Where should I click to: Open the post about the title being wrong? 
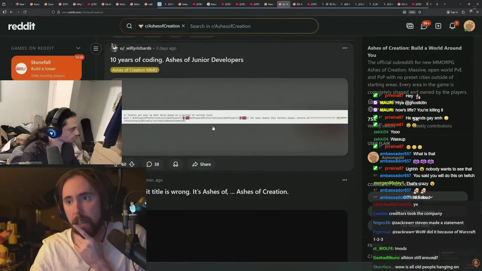point(217,192)
